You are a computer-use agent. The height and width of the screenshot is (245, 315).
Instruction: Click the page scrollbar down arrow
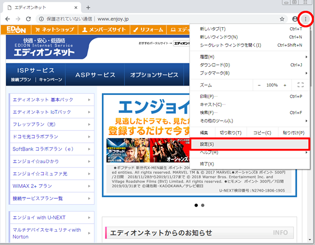click(x=310, y=240)
